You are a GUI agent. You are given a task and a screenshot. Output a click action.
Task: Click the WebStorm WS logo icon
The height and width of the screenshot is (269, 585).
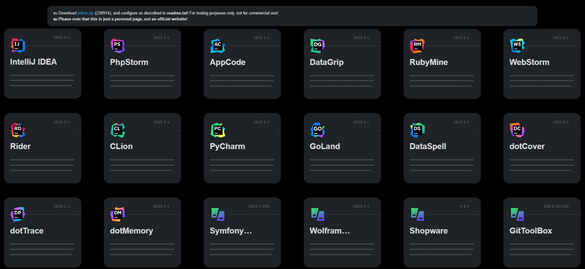pyautogui.click(x=517, y=46)
